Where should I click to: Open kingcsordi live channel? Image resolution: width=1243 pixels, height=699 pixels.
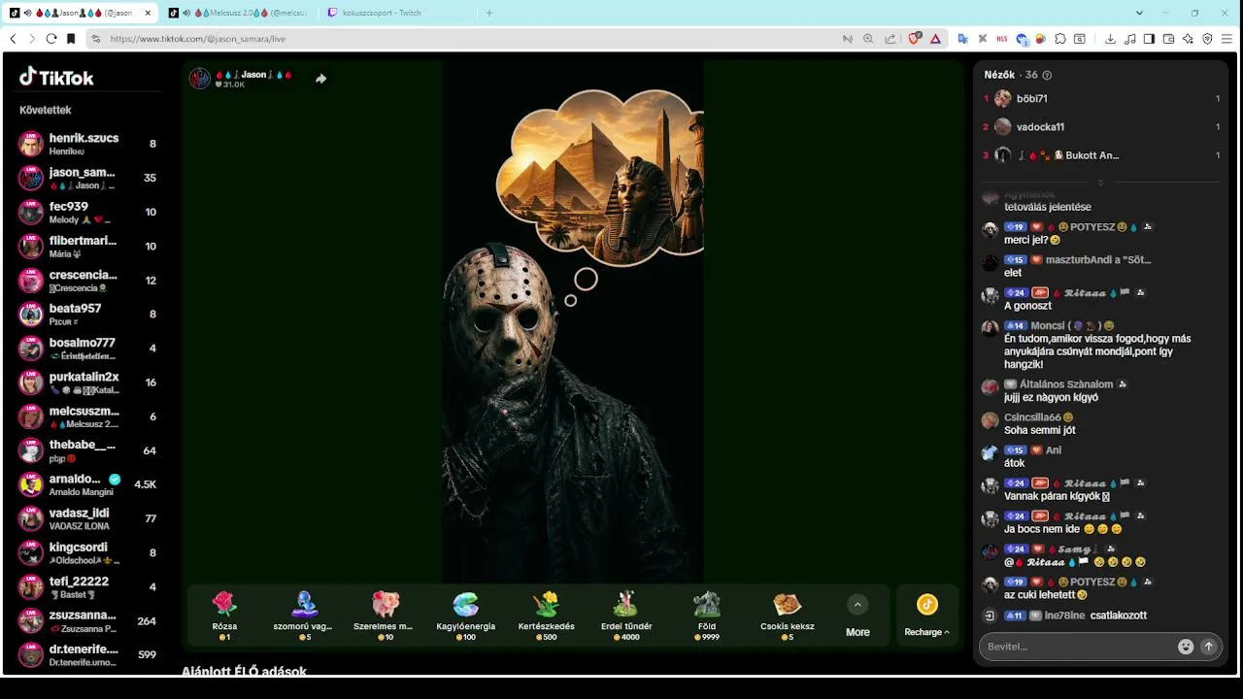(89, 552)
